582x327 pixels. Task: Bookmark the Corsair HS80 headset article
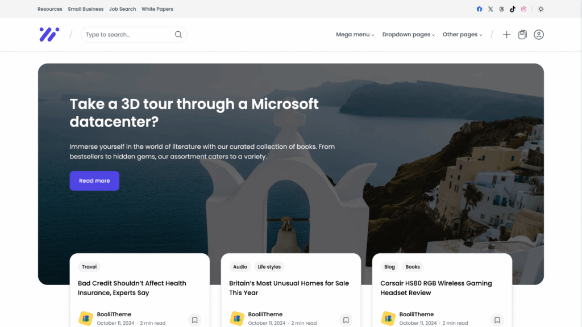(x=497, y=320)
